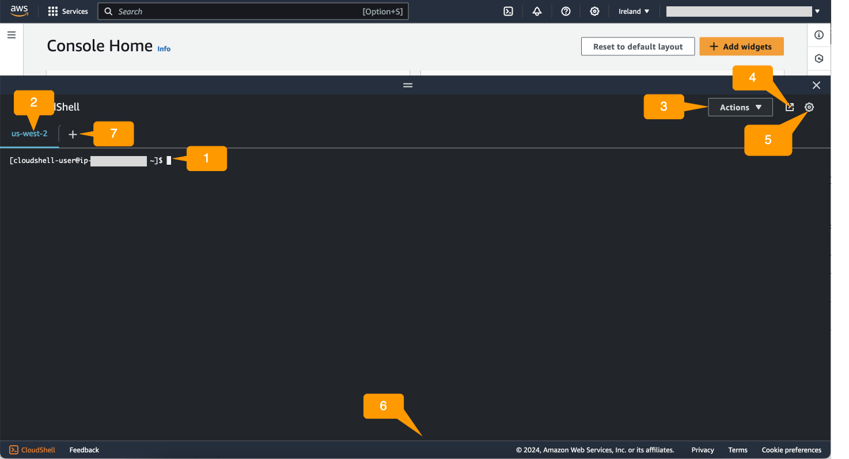
Task: Add a new terminal tab
Action: (73, 134)
